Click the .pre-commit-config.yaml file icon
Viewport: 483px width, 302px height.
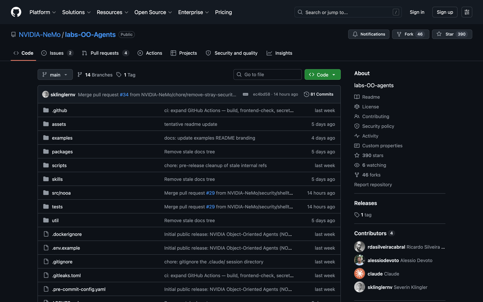click(46, 289)
